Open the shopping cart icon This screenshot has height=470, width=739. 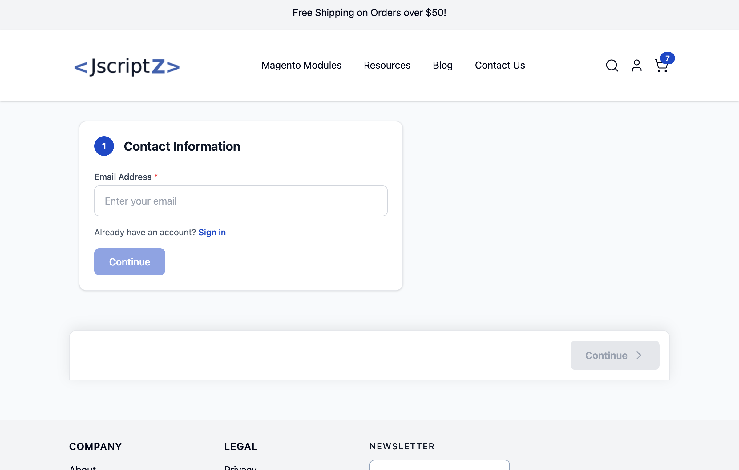(x=661, y=66)
